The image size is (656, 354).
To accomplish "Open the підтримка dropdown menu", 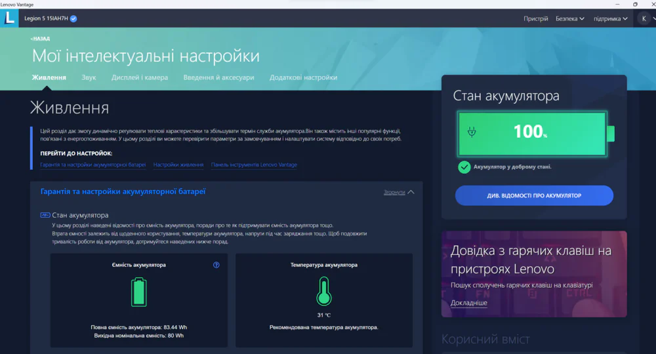I will point(610,19).
